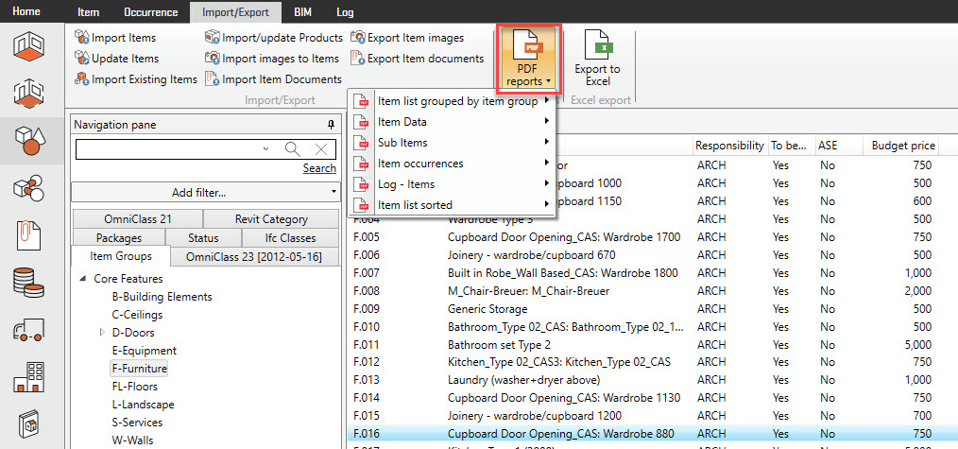This screenshot has height=449, width=958.
Task: Click the Search link
Action: (319, 168)
